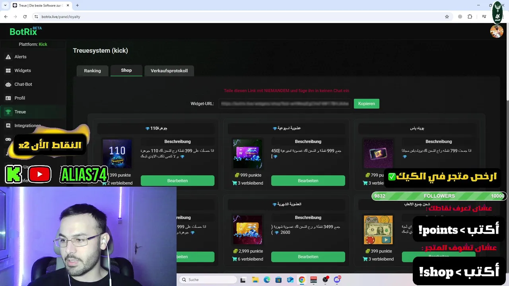Copy the widget URL with Kopieren
The image size is (509, 286).
tap(366, 104)
